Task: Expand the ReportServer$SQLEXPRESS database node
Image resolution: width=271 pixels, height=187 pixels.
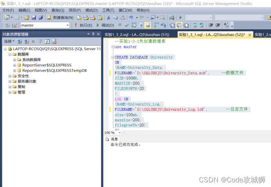Action: tap(15, 65)
